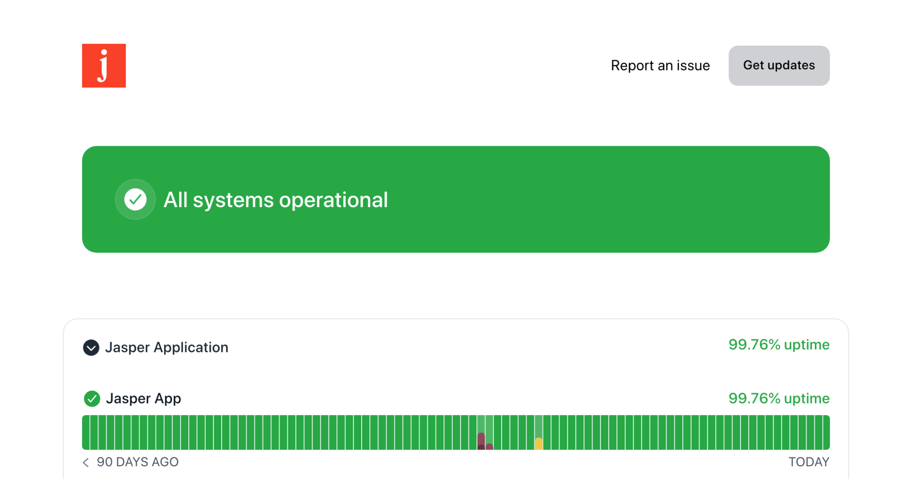The image size is (912, 479).
Task: Click the Jasper App component name
Action: 143,398
